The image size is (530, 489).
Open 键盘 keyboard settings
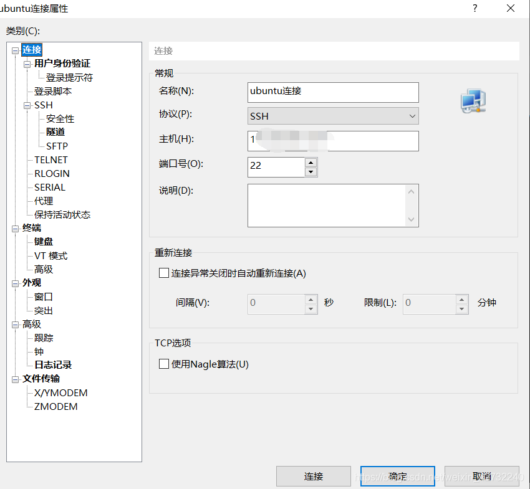point(44,242)
